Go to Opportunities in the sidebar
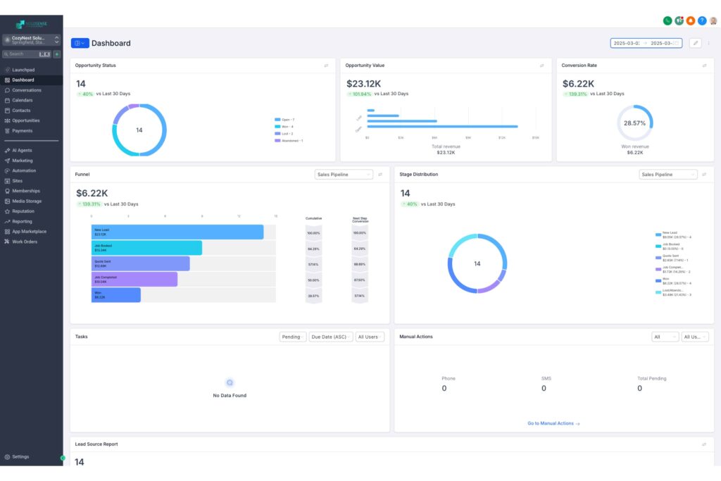This screenshot has height=481, width=721. (x=26, y=120)
